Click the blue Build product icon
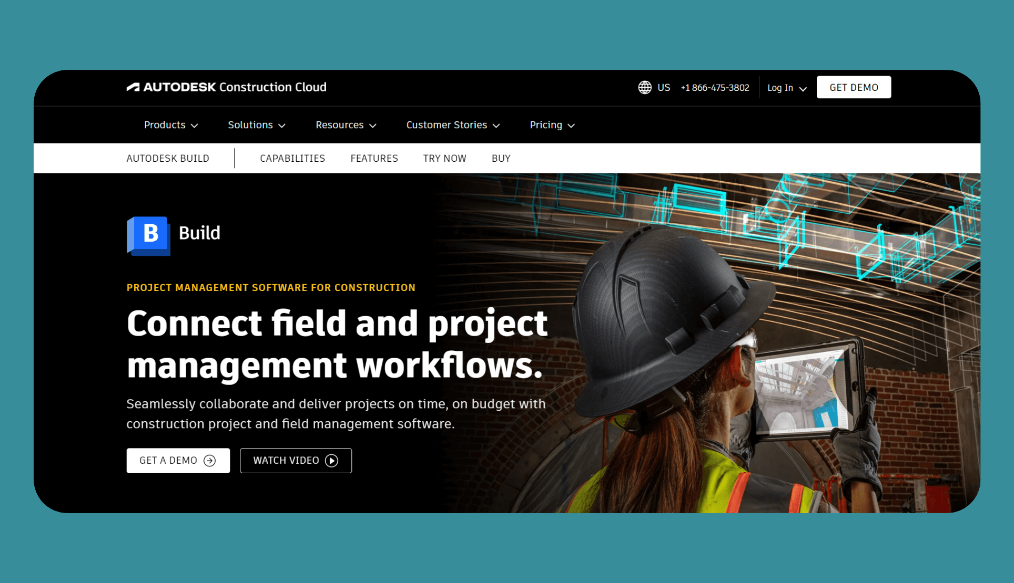The width and height of the screenshot is (1014, 583). pyautogui.click(x=149, y=235)
